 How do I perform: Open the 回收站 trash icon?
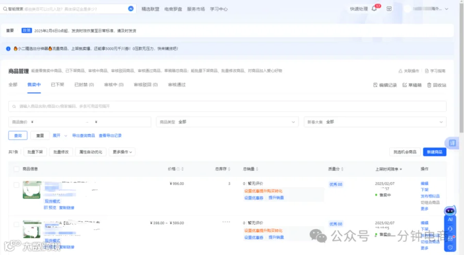(x=429, y=85)
